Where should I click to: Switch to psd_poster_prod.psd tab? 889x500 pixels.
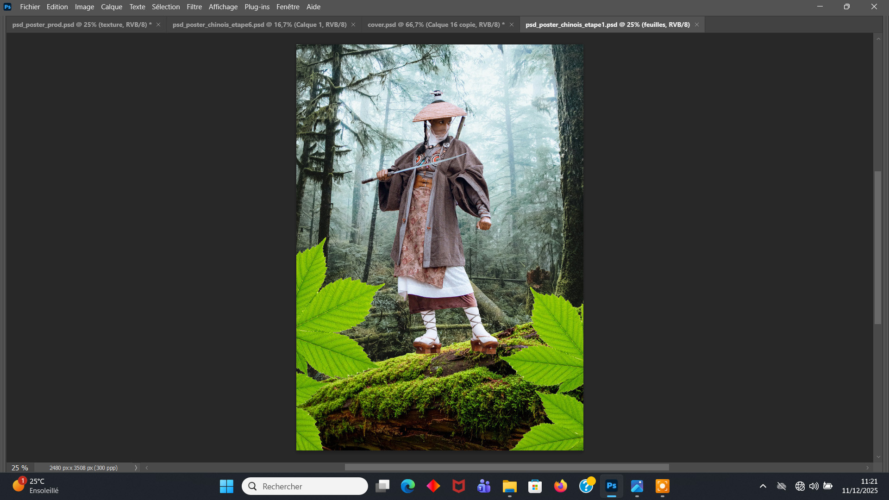[x=81, y=25]
